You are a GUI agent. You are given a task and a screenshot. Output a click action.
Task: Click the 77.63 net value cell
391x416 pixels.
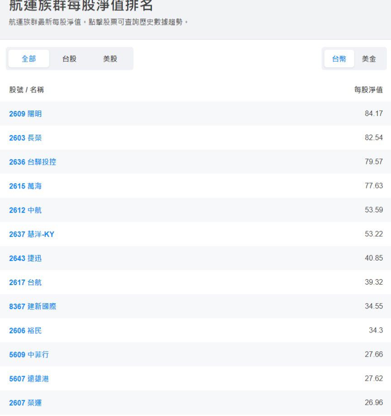pyautogui.click(x=374, y=186)
